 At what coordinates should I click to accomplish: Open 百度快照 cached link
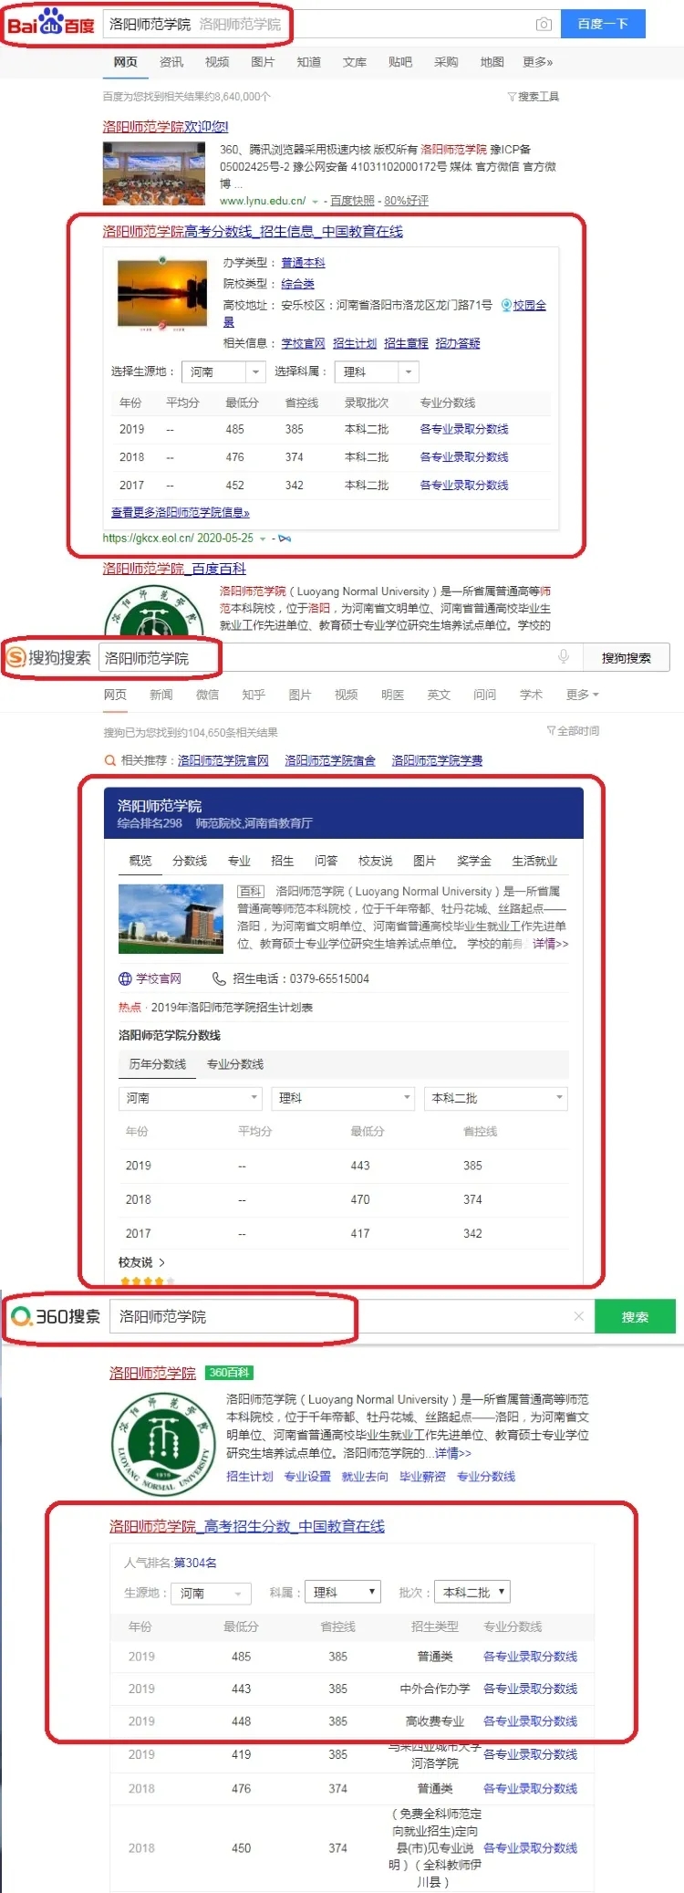pos(352,201)
